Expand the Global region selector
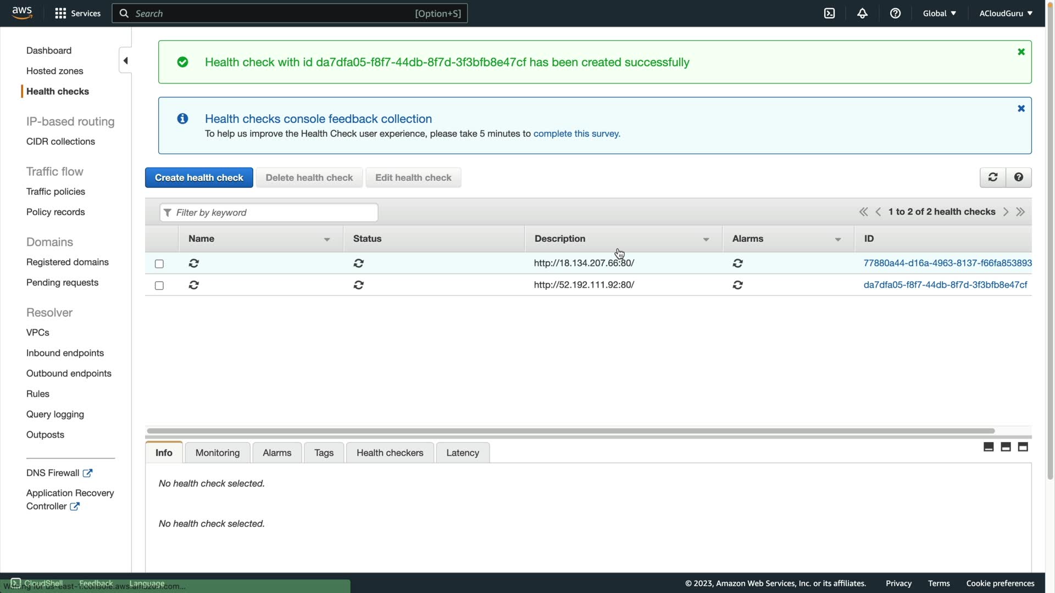 [939, 13]
